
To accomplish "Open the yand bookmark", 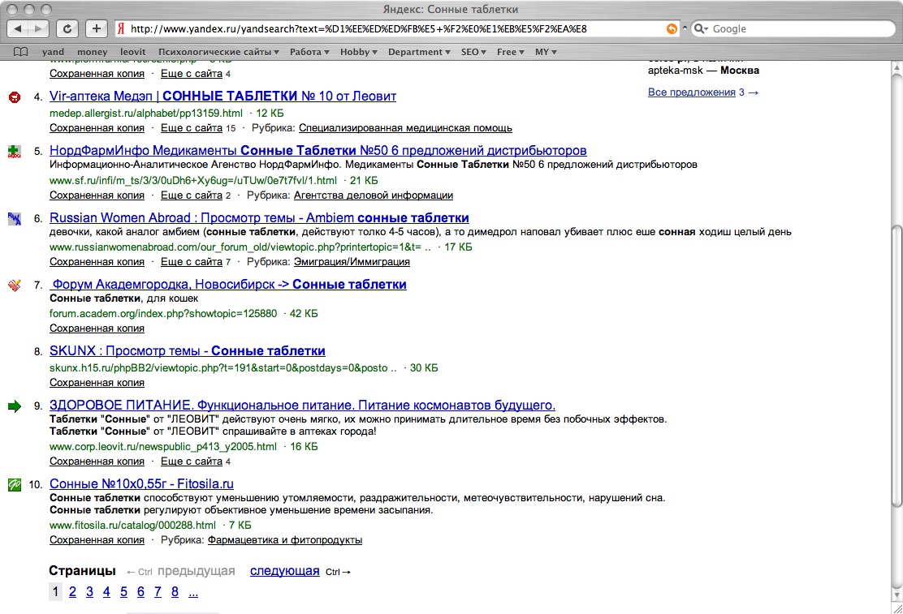I will coord(53,52).
